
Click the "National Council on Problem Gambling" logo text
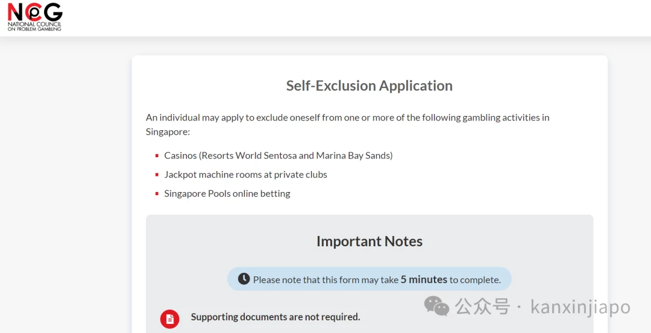pos(34,26)
